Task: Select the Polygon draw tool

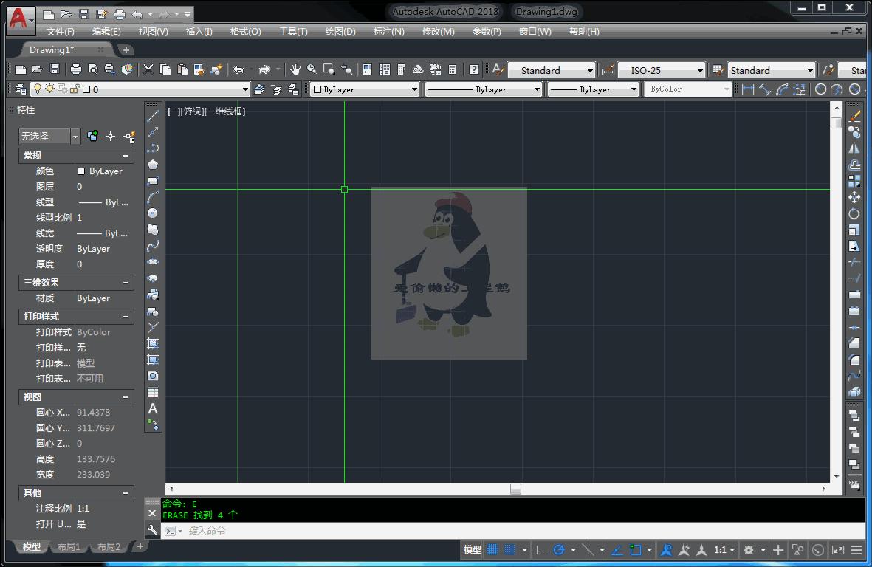Action: pos(153,165)
